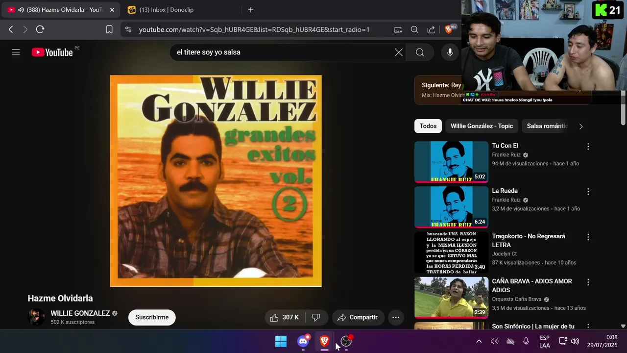
Task: Open the Windows Start menu
Action: coord(281,341)
